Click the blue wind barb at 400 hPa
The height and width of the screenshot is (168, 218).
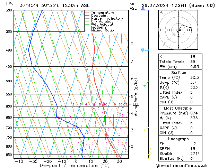pos(143,50)
